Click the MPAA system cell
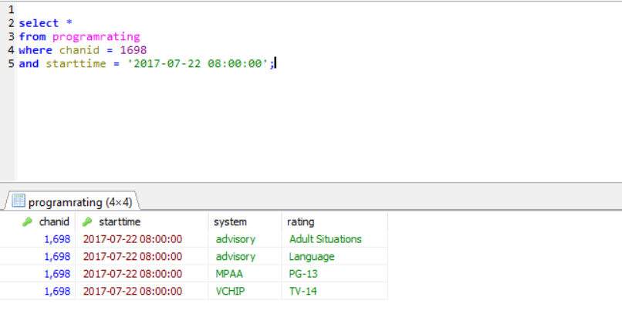 (x=229, y=274)
